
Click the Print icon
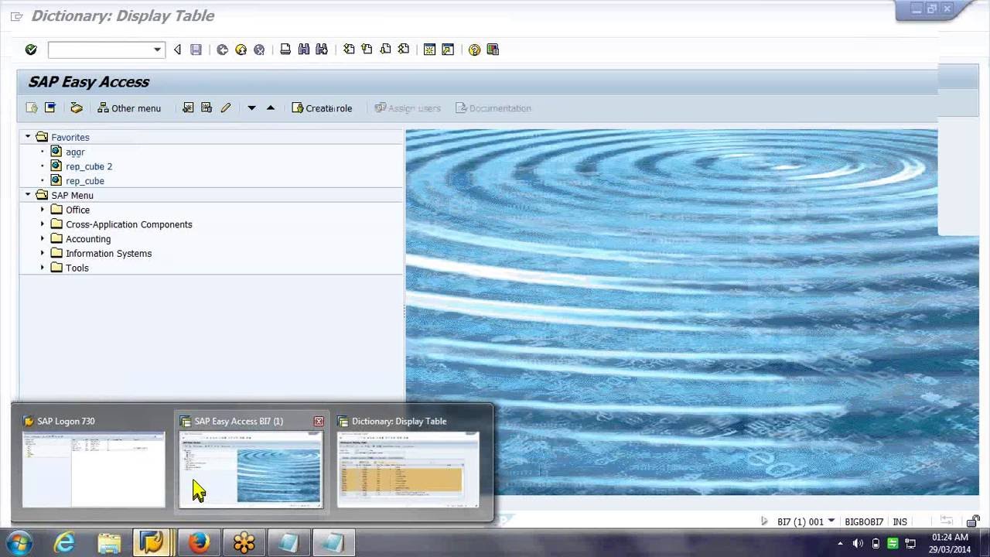click(285, 50)
